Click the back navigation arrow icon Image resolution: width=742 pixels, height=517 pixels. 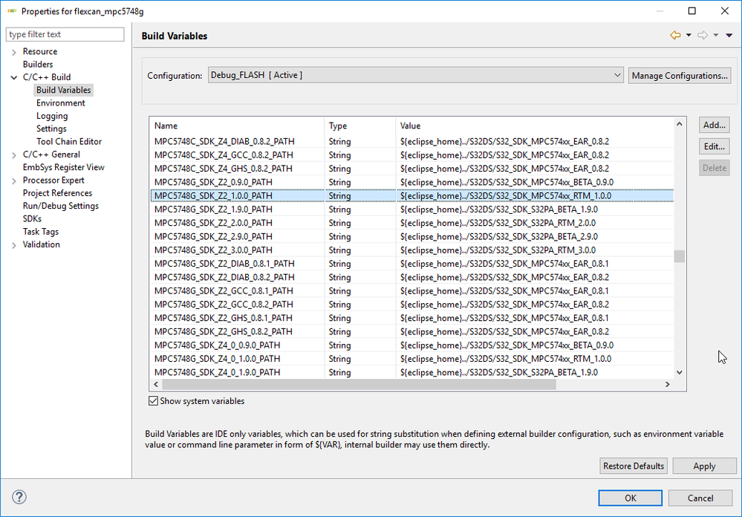674,36
